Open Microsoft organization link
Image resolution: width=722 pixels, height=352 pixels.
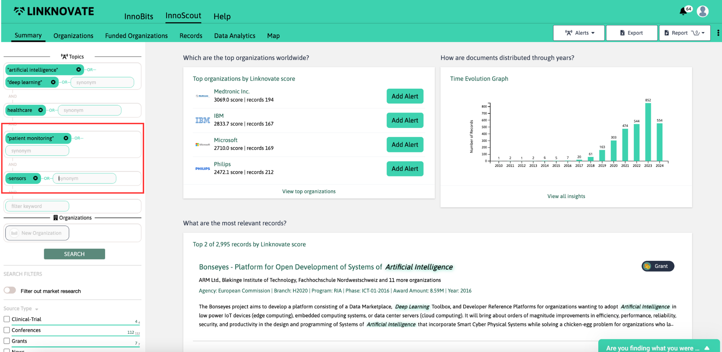226,140
